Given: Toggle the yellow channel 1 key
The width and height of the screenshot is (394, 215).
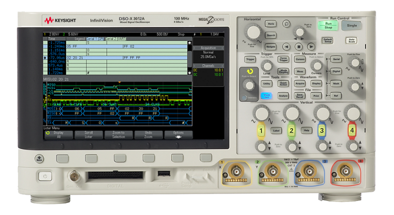Looking at the screenshot, I should [261, 131].
